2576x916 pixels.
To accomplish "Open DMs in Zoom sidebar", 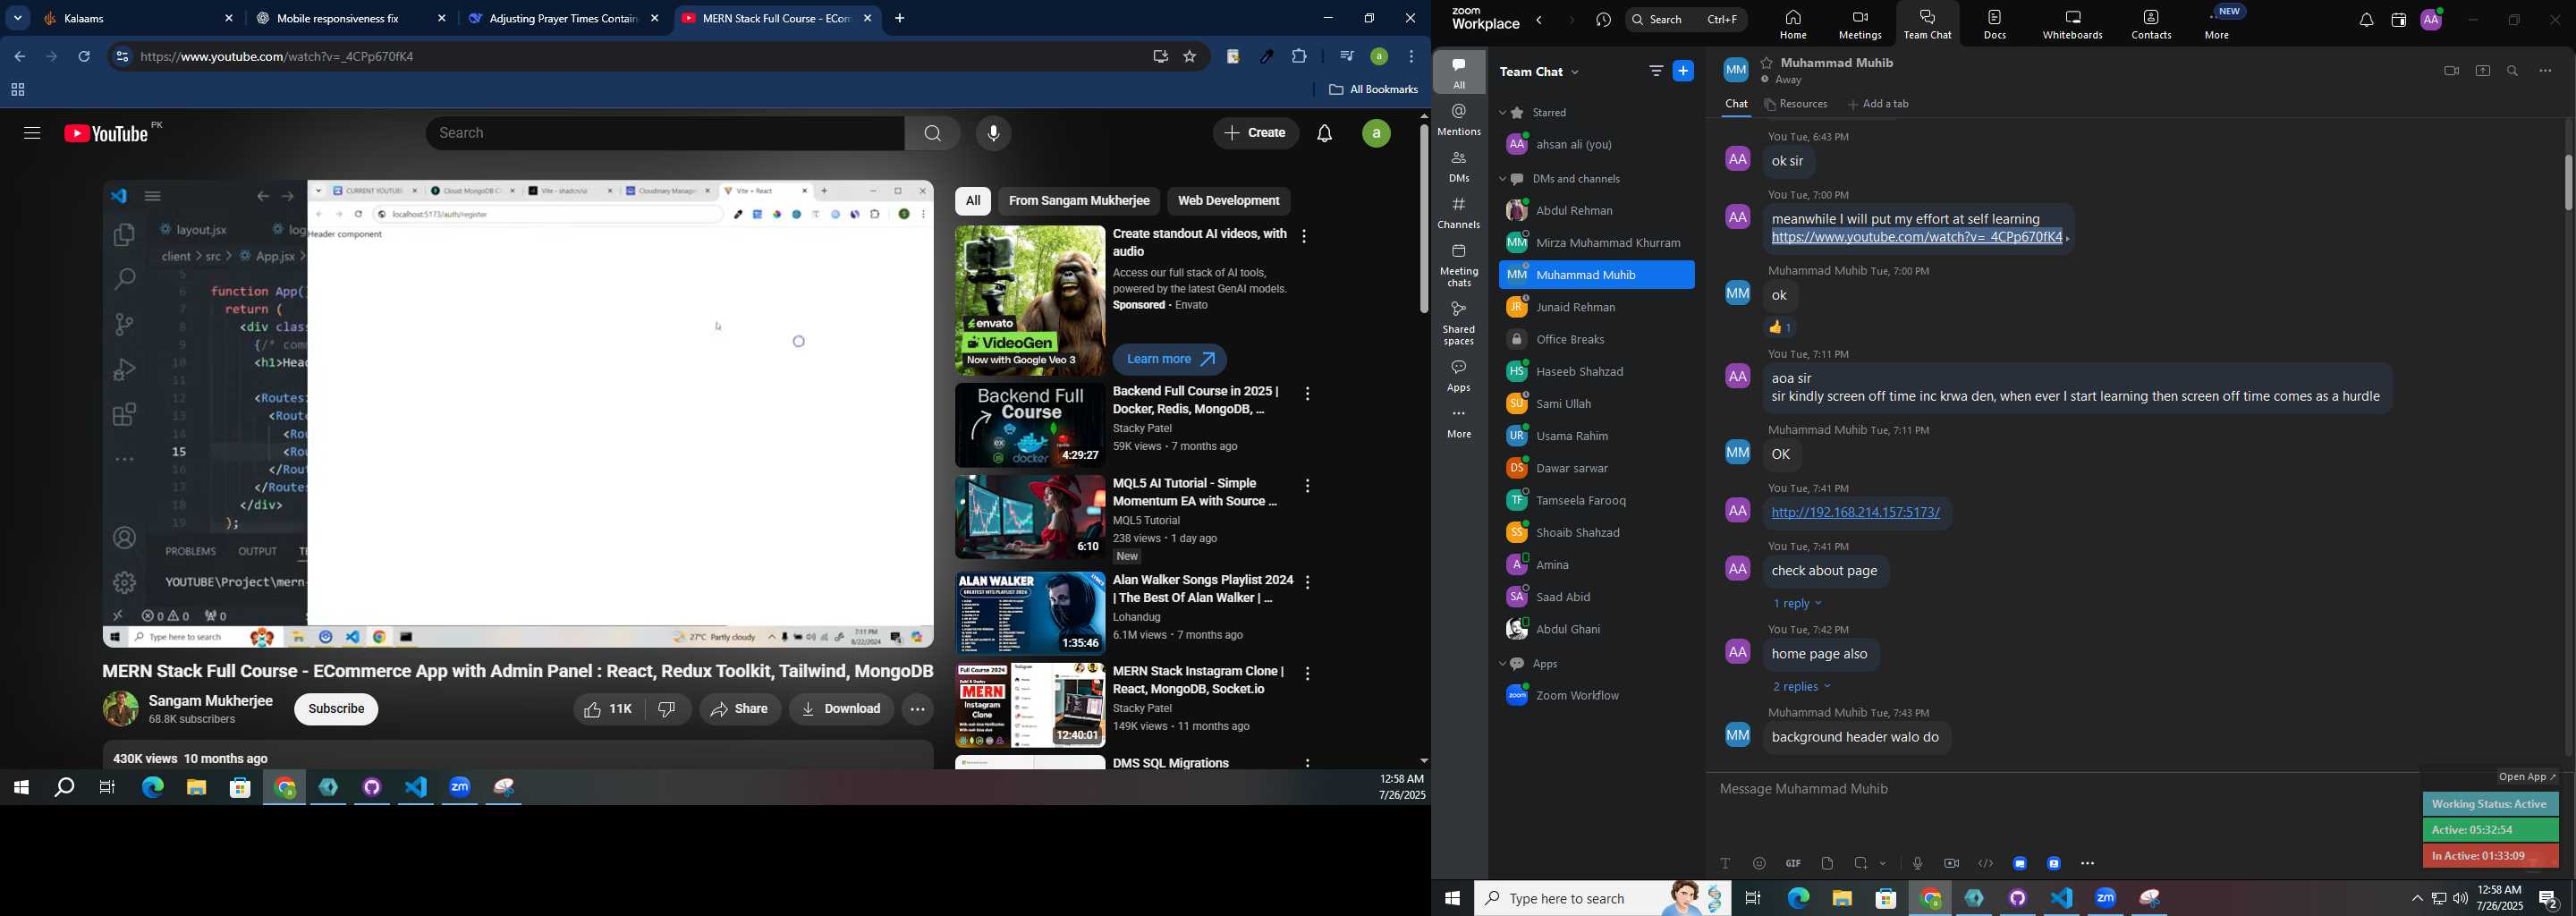I will pyautogui.click(x=1459, y=167).
